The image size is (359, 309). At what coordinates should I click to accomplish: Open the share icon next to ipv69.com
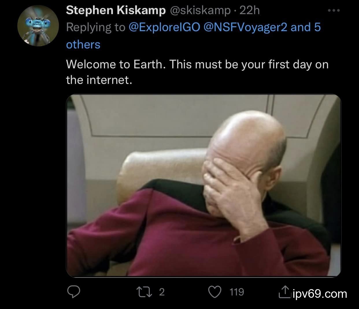click(284, 292)
